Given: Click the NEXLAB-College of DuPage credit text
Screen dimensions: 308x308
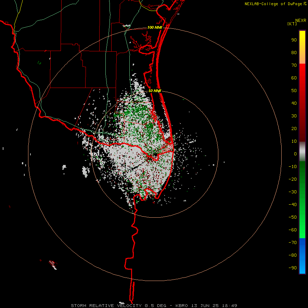Looking at the screenshot, I should pyautogui.click(x=273, y=4).
